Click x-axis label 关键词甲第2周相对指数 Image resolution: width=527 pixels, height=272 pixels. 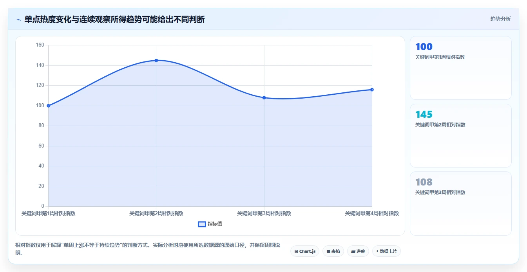[156, 213]
